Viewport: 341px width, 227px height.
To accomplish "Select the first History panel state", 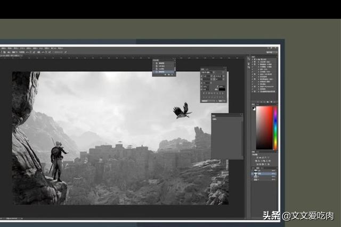I will pyautogui.click(x=164, y=63).
